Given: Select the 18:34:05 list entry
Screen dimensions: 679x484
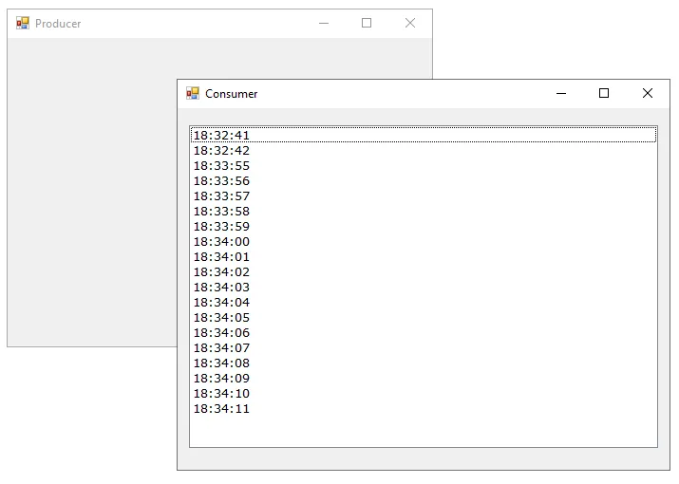Looking at the screenshot, I should click(424, 317).
